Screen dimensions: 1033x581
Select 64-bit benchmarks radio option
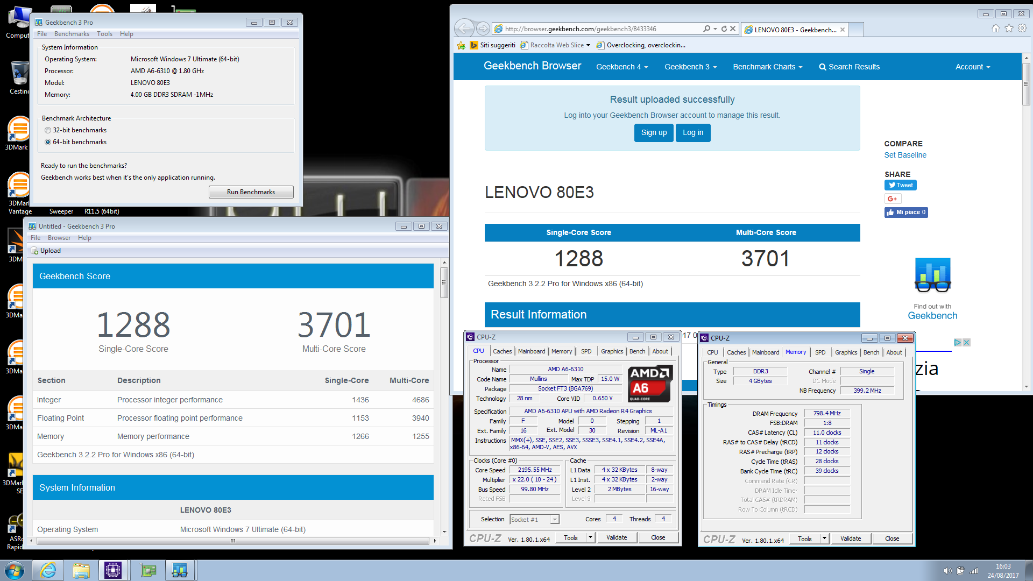[48, 142]
